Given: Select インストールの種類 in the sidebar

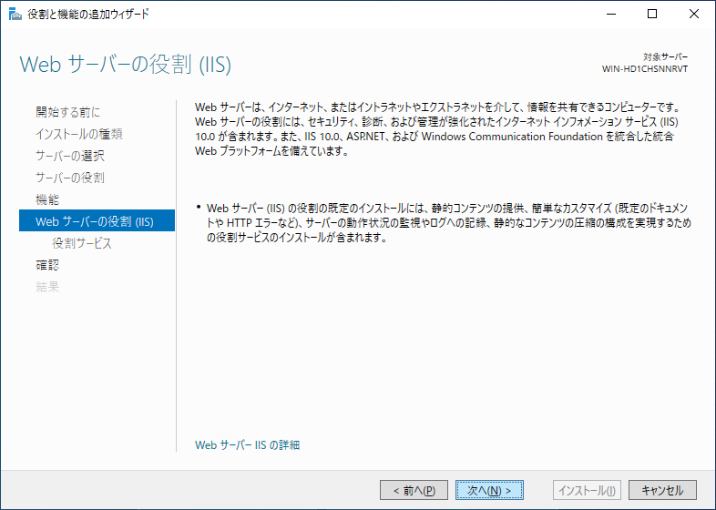Looking at the screenshot, I should (x=79, y=134).
